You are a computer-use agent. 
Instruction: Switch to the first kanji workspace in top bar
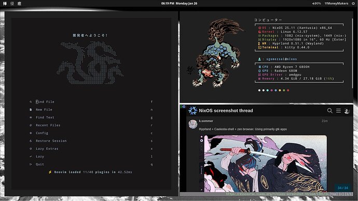[5, 4]
